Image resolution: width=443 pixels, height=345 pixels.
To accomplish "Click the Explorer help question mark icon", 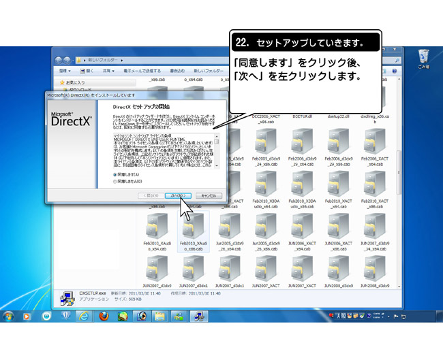I will click(395, 71).
